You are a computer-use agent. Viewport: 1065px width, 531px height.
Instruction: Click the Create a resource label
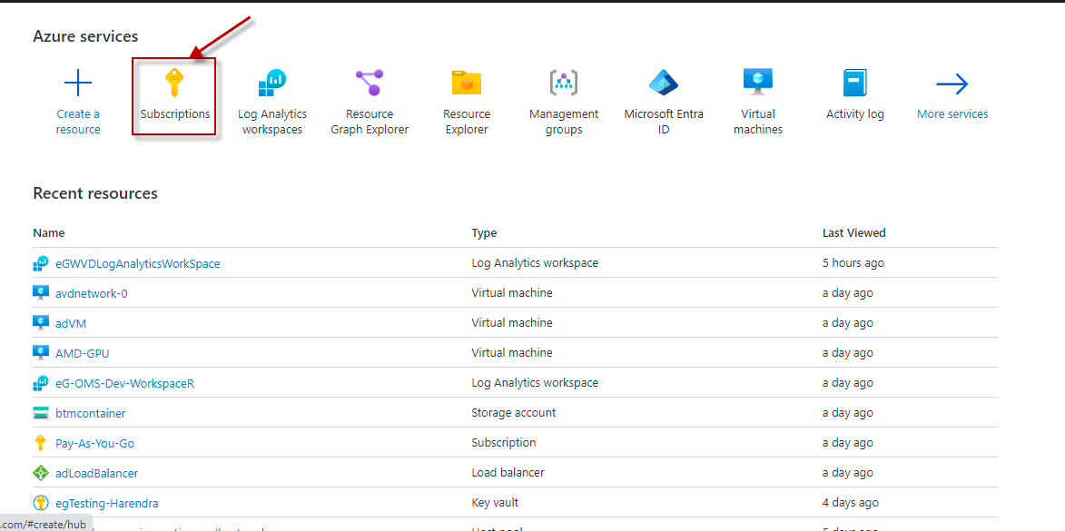click(78, 122)
